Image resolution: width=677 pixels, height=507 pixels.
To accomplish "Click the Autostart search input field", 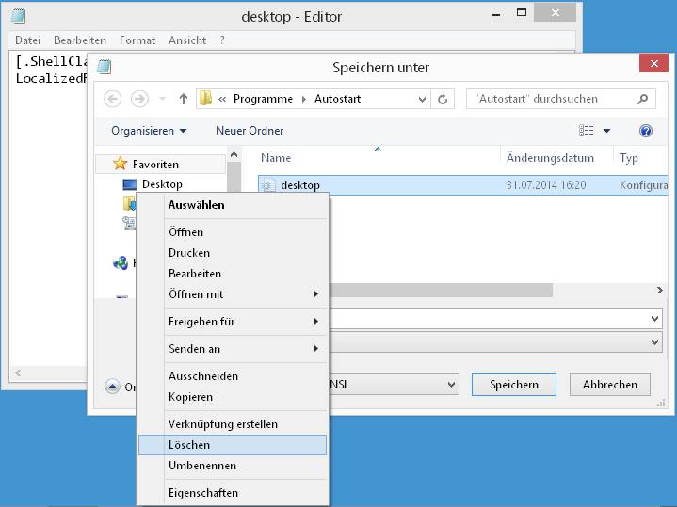I will pos(551,99).
